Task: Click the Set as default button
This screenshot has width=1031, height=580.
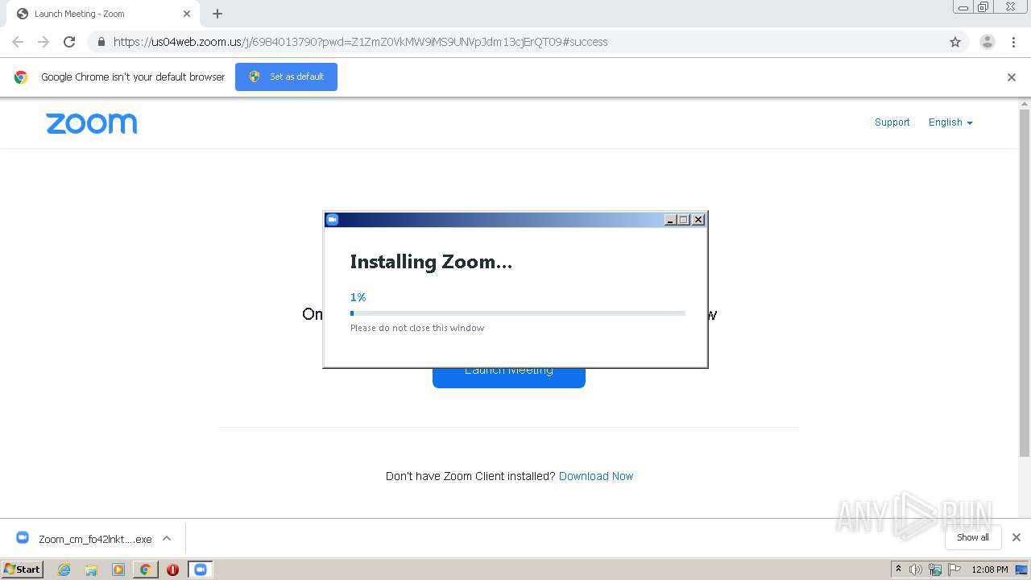Action: point(286,77)
